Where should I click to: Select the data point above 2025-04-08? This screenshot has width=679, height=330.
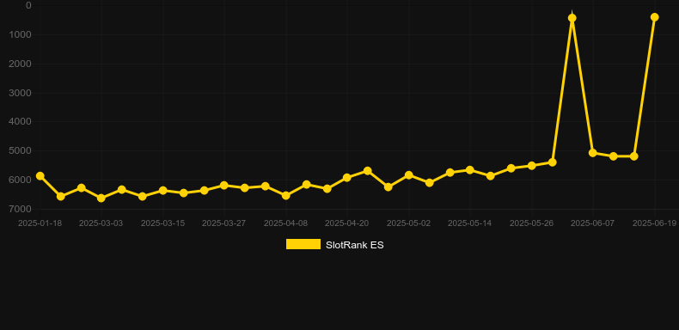[x=286, y=195]
